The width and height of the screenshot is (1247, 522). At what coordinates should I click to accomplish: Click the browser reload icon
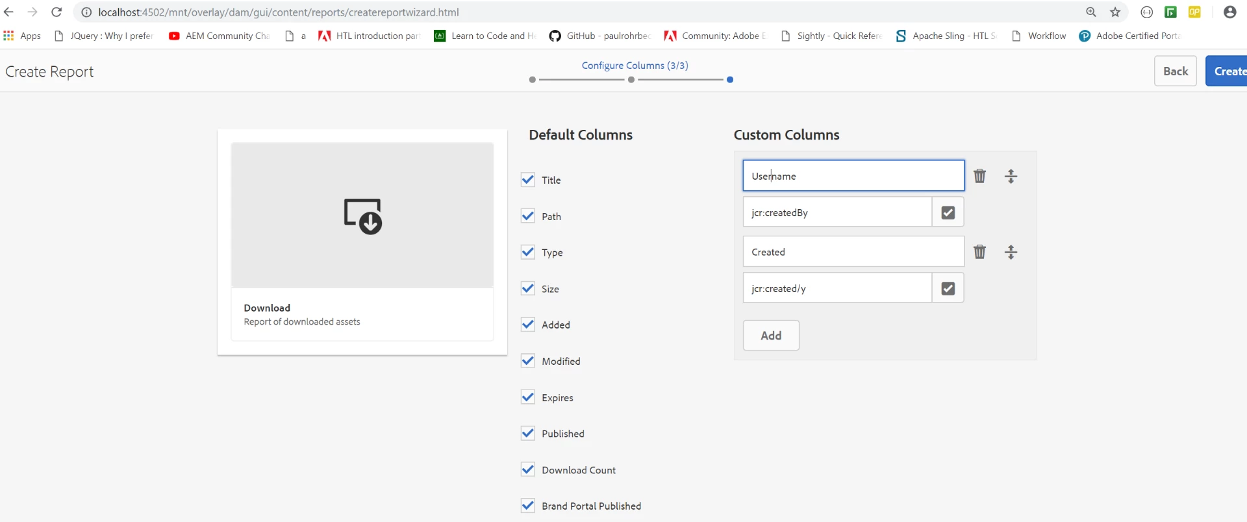pos(57,12)
